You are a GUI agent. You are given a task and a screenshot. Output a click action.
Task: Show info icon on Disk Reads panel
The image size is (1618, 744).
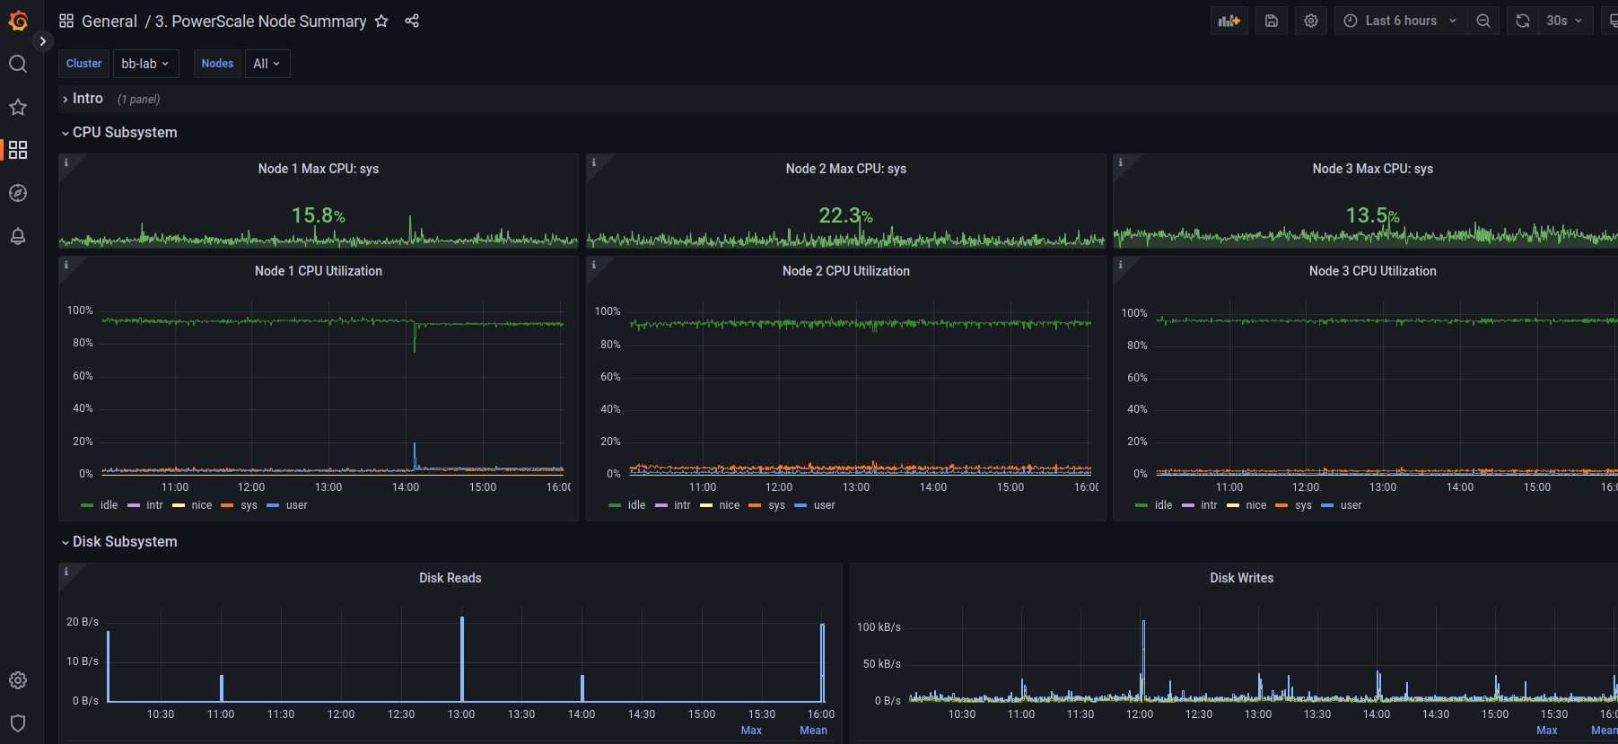pyautogui.click(x=66, y=572)
